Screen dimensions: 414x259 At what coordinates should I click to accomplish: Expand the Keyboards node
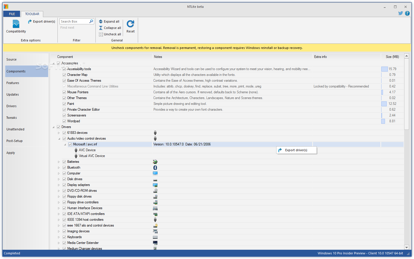(59, 237)
